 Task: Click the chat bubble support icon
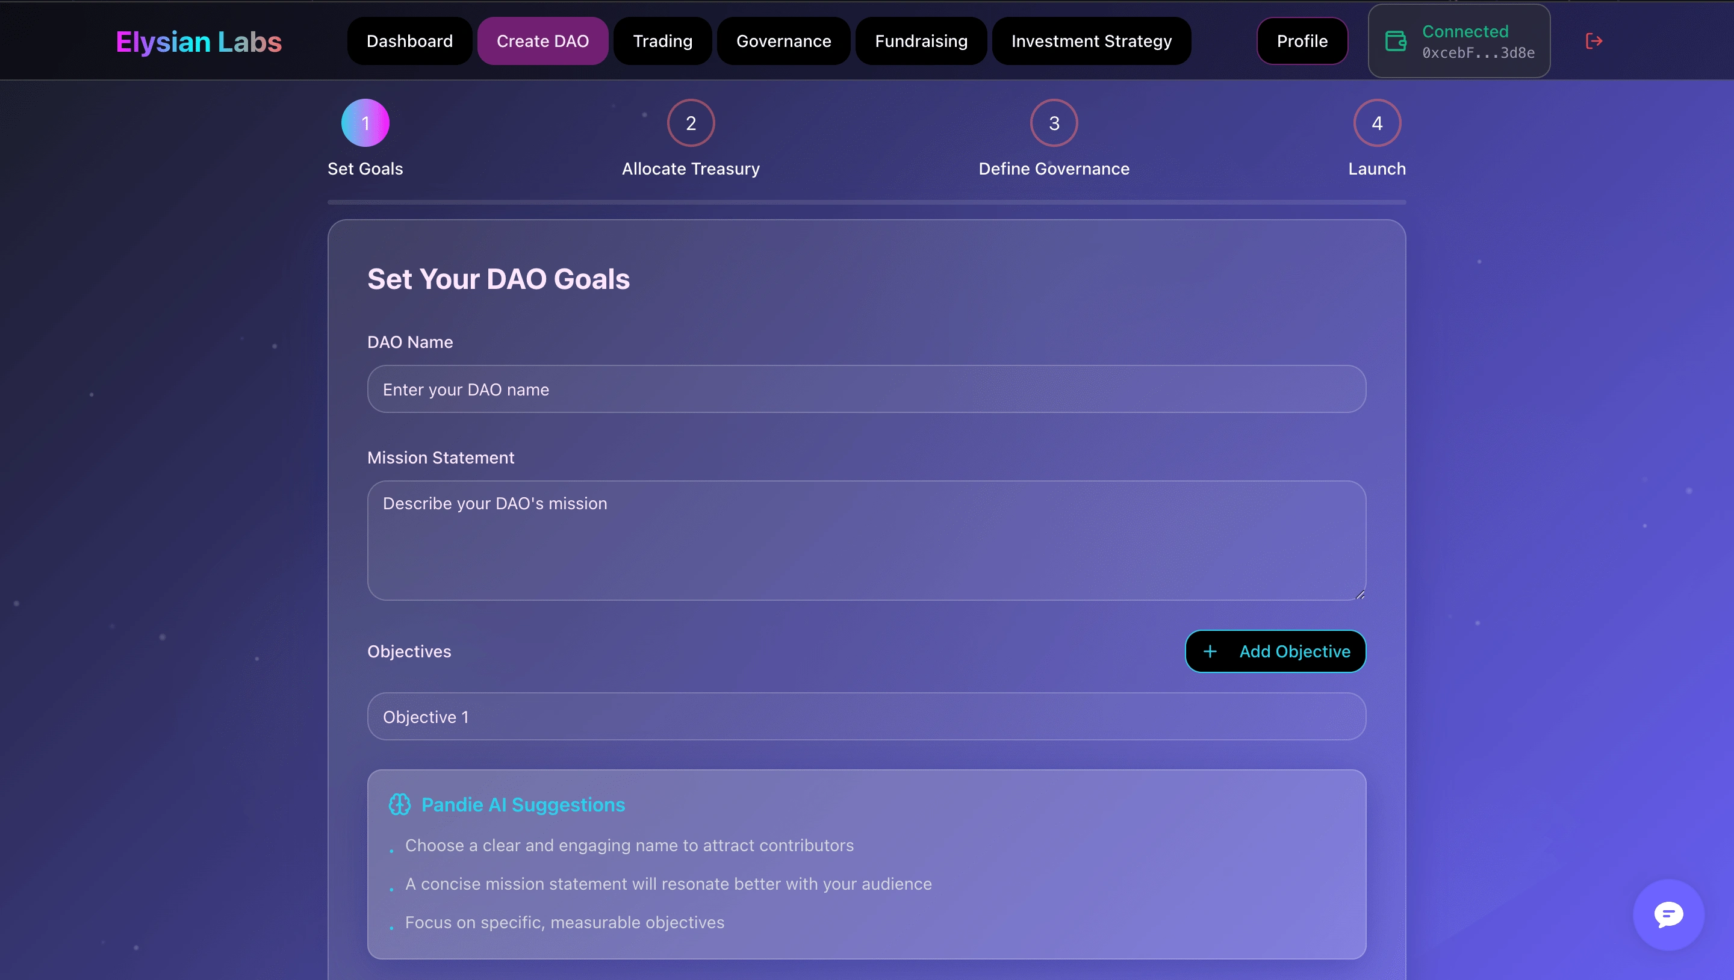pos(1667,913)
